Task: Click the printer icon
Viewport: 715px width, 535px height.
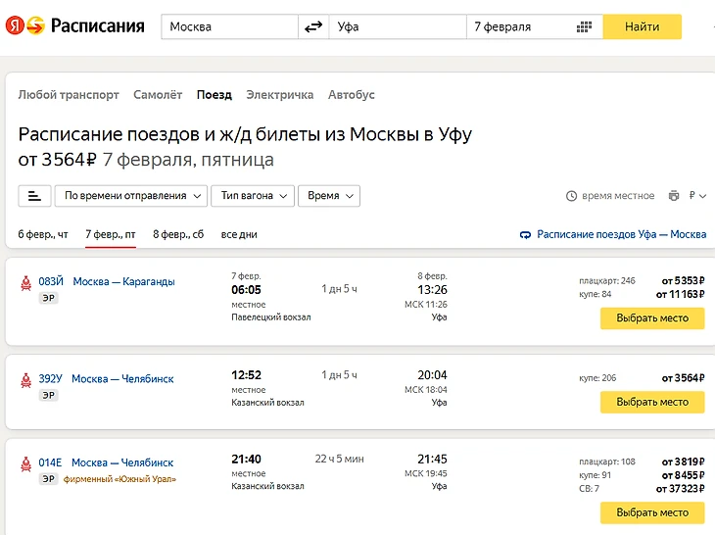Action: (674, 196)
